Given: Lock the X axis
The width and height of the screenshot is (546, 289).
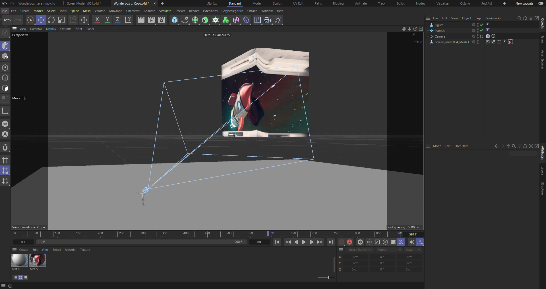Looking at the screenshot, I should point(97,20).
